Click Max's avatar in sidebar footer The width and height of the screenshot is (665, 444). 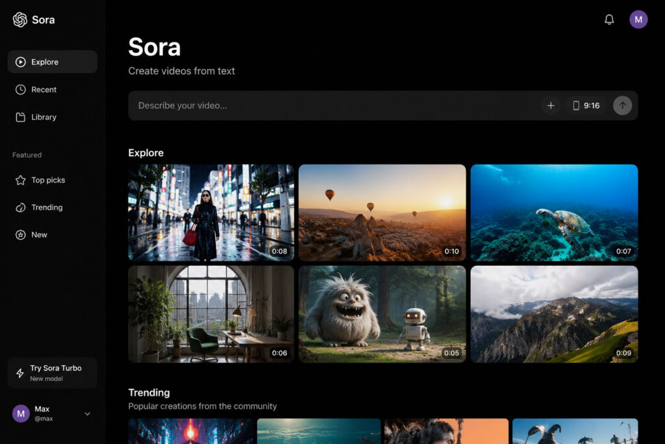coord(21,413)
